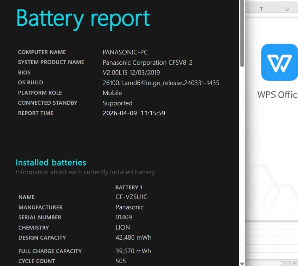Click the cycle count value 505
This screenshot has height=266, width=298.
coord(120,261)
